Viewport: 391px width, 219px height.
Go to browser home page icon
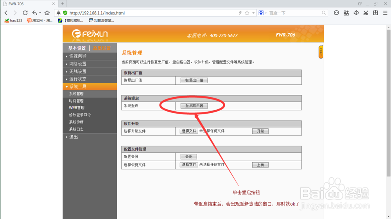pos(47,13)
